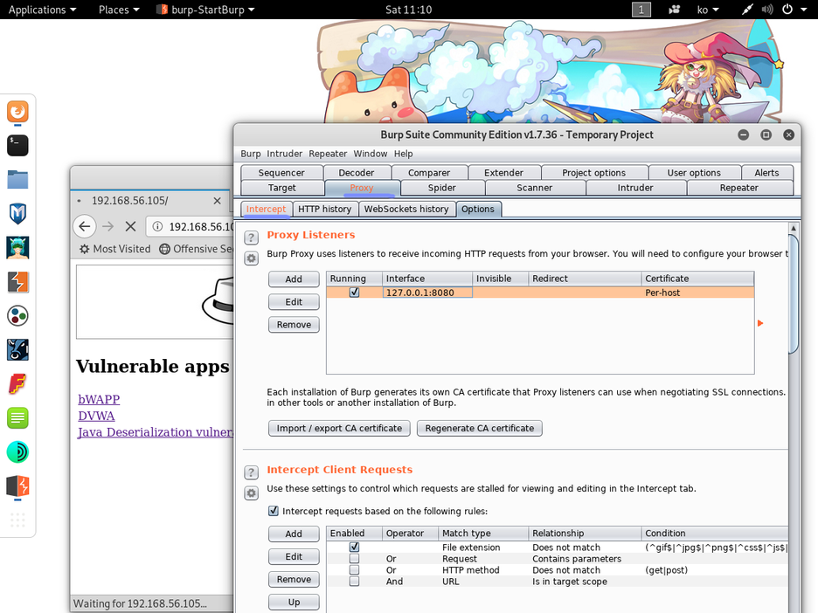Click the browser back arrow
This screenshot has width=818, height=613.
click(85, 226)
